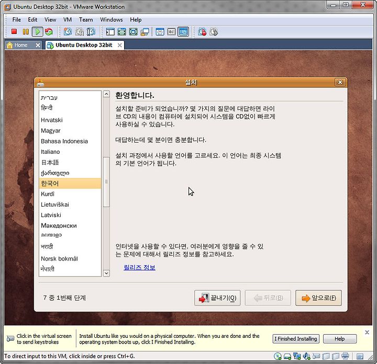Open the 릴리즈 정보 release notes link
Viewport: 377px width, 364px height.
(x=139, y=267)
